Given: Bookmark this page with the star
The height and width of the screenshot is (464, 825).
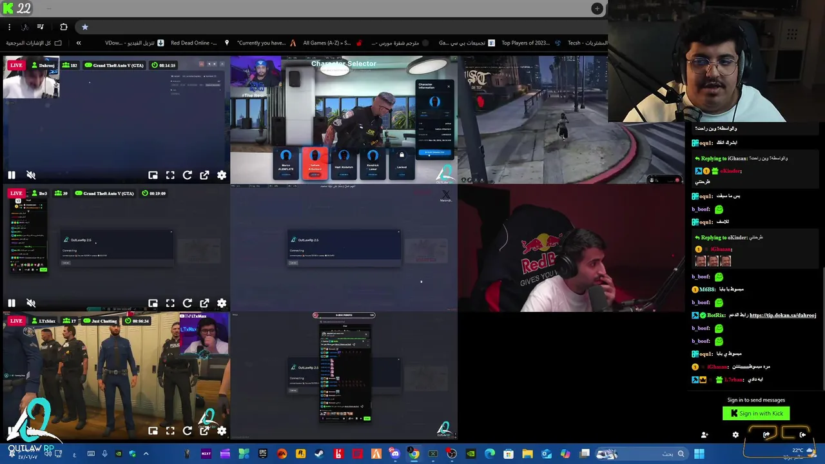Looking at the screenshot, I should (84, 27).
